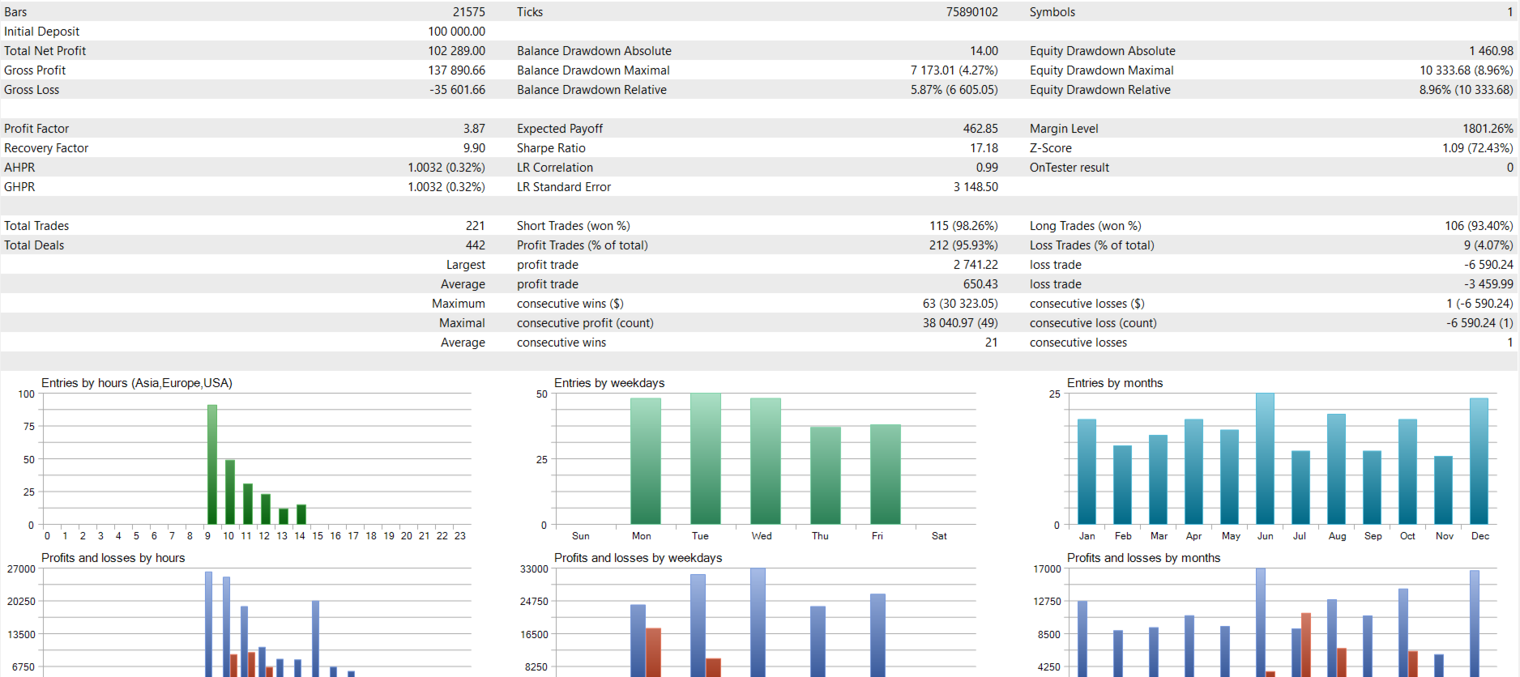Click the Ticks value 75890102

tap(972, 12)
